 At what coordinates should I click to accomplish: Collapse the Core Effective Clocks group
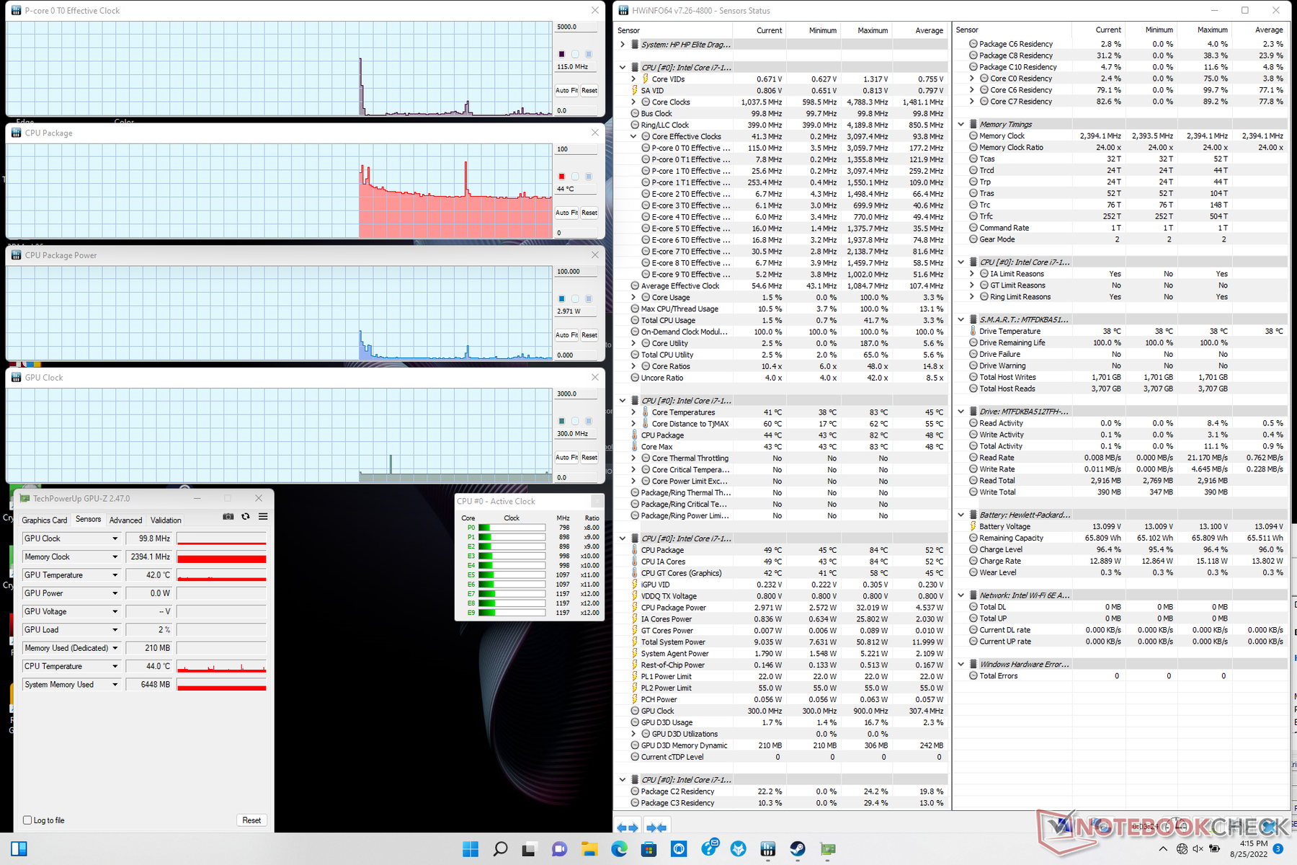tap(633, 136)
